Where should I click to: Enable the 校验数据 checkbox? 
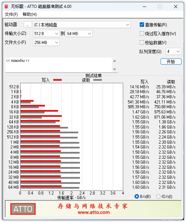(142, 43)
